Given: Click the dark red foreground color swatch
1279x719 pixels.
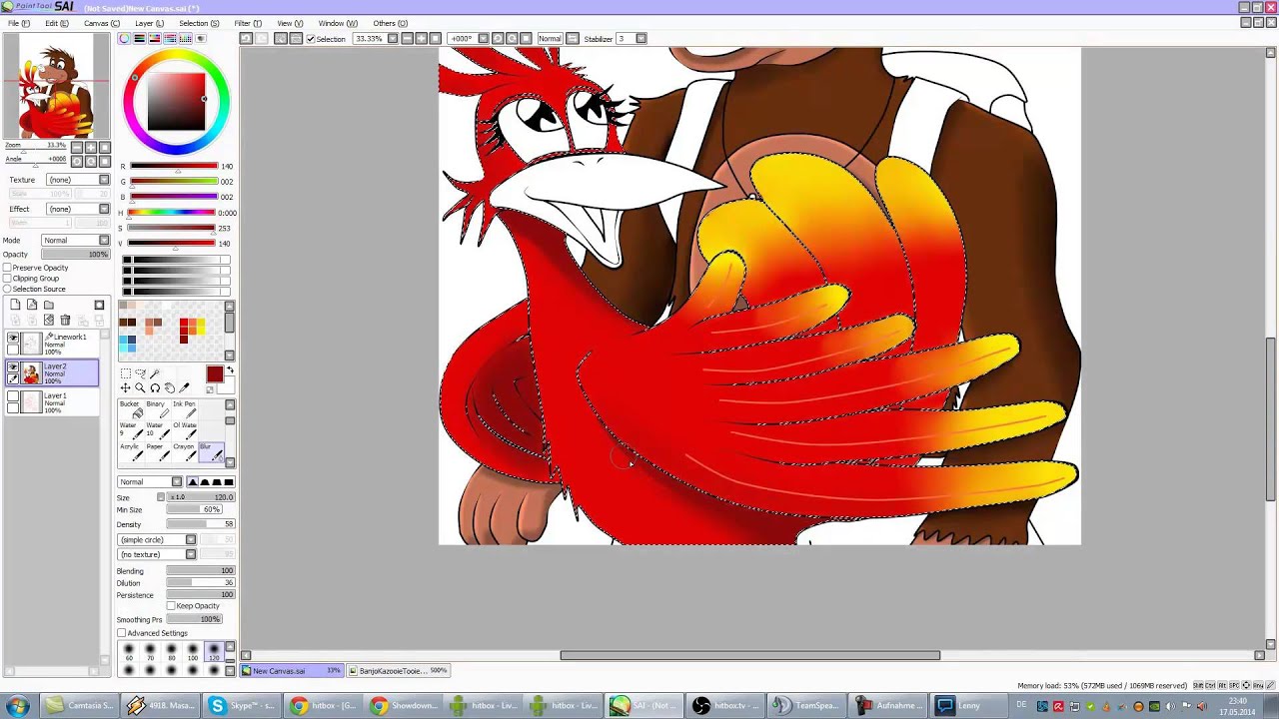Looking at the screenshot, I should coord(214,374).
